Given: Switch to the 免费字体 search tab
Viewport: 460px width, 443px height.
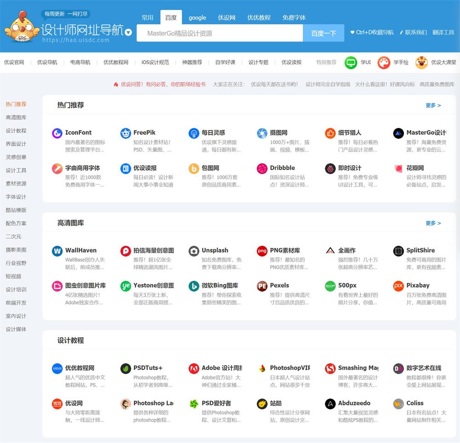Looking at the screenshot, I should tap(294, 18).
